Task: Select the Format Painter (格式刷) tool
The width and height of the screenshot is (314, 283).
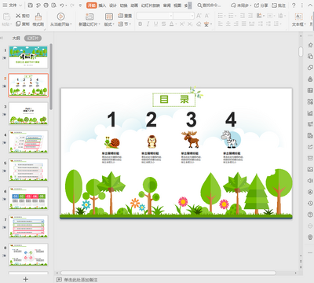Action: [x=38, y=20]
